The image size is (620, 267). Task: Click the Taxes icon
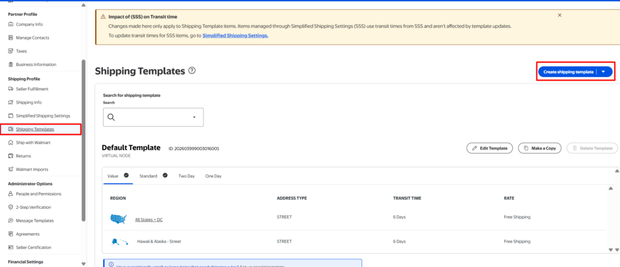[x=11, y=51]
